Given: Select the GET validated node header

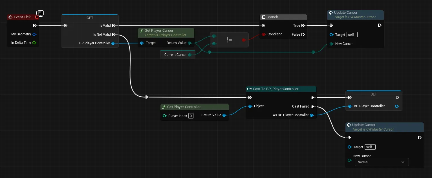Looking at the screenshot, I should [x=90, y=18].
